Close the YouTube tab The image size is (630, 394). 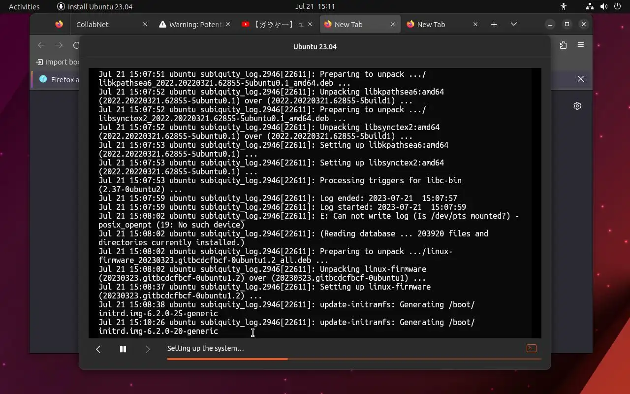pos(310,24)
